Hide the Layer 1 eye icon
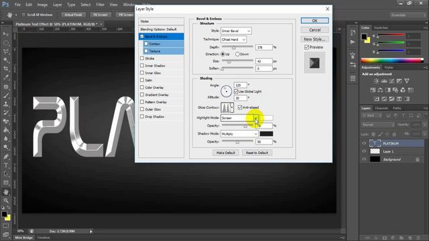This screenshot has width=429, height=241. point(364,151)
